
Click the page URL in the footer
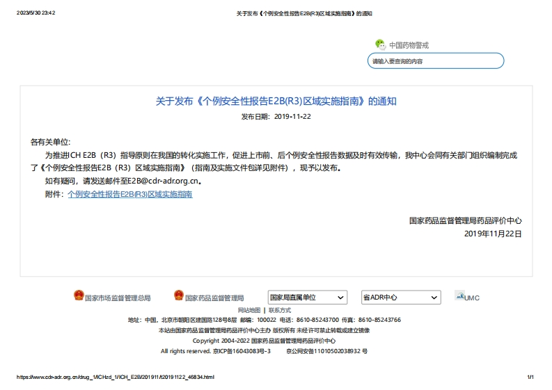pyautogui.click(x=116, y=377)
